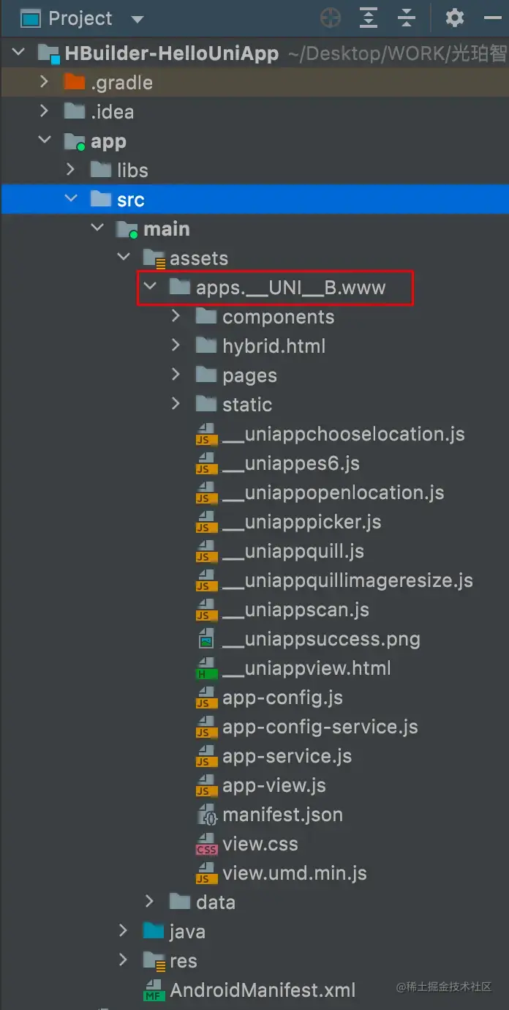The height and width of the screenshot is (1010, 509).
Task: Click the JS icon of app-service.js
Action: click(206, 756)
